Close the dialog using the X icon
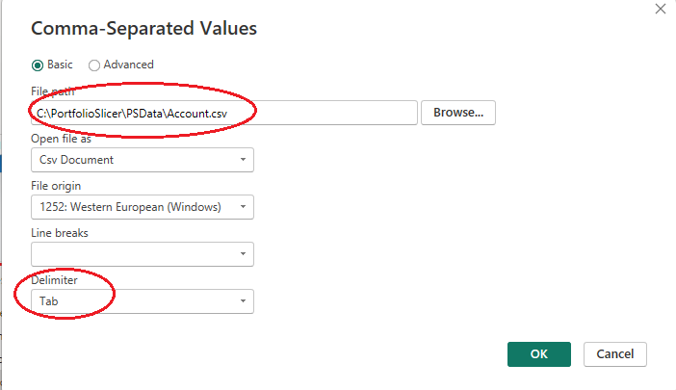This screenshot has height=390, width=676. 660,9
